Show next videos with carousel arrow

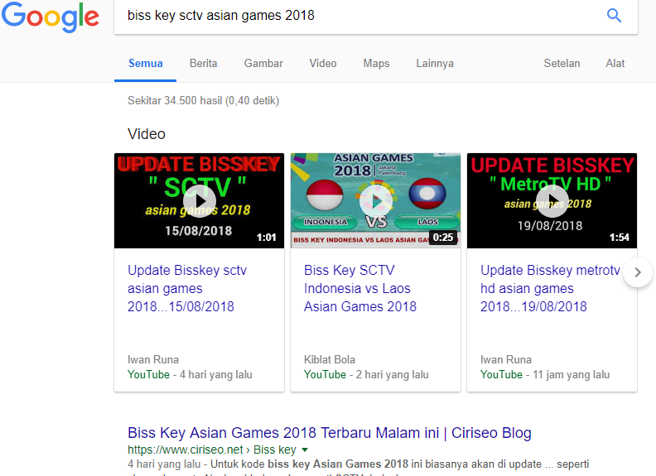coord(637,272)
